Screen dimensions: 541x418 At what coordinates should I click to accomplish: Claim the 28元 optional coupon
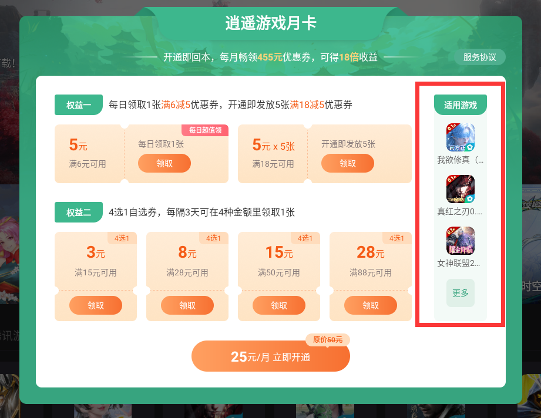(371, 305)
